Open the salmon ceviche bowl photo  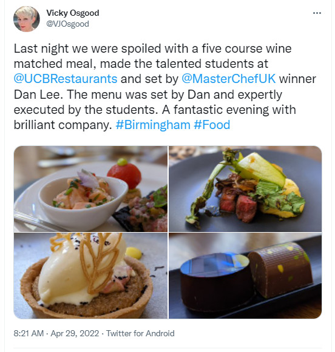90,189
